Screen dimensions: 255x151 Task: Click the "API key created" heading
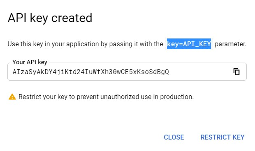(50, 18)
